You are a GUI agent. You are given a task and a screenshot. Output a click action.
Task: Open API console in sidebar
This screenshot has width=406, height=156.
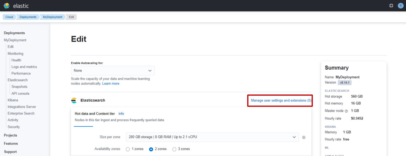click(20, 94)
